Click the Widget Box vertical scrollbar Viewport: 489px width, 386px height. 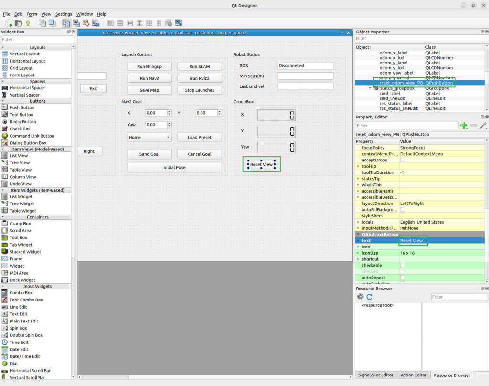pos(73,212)
